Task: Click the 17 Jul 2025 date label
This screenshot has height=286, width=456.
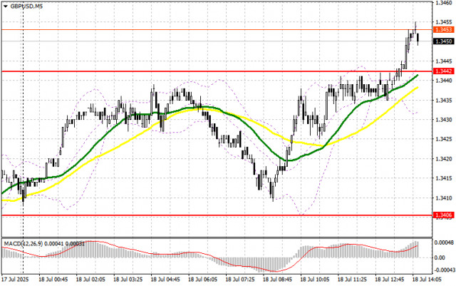Action: (x=15, y=280)
